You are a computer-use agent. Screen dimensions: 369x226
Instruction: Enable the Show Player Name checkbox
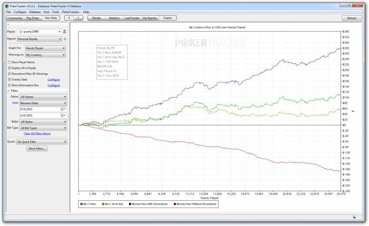[9, 62]
